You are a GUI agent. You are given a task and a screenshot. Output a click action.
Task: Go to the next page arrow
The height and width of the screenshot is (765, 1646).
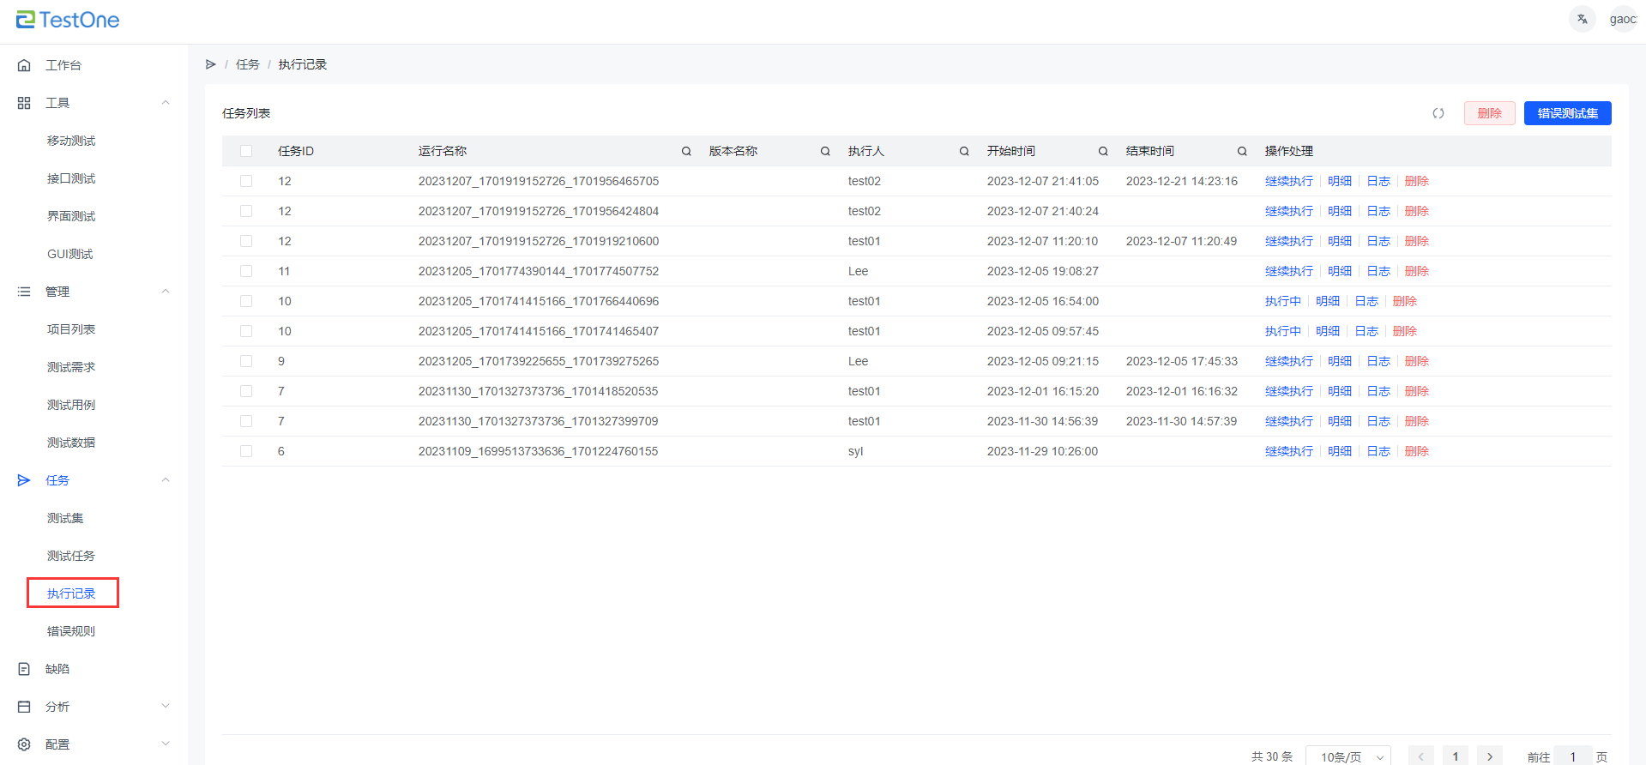coord(1490,756)
